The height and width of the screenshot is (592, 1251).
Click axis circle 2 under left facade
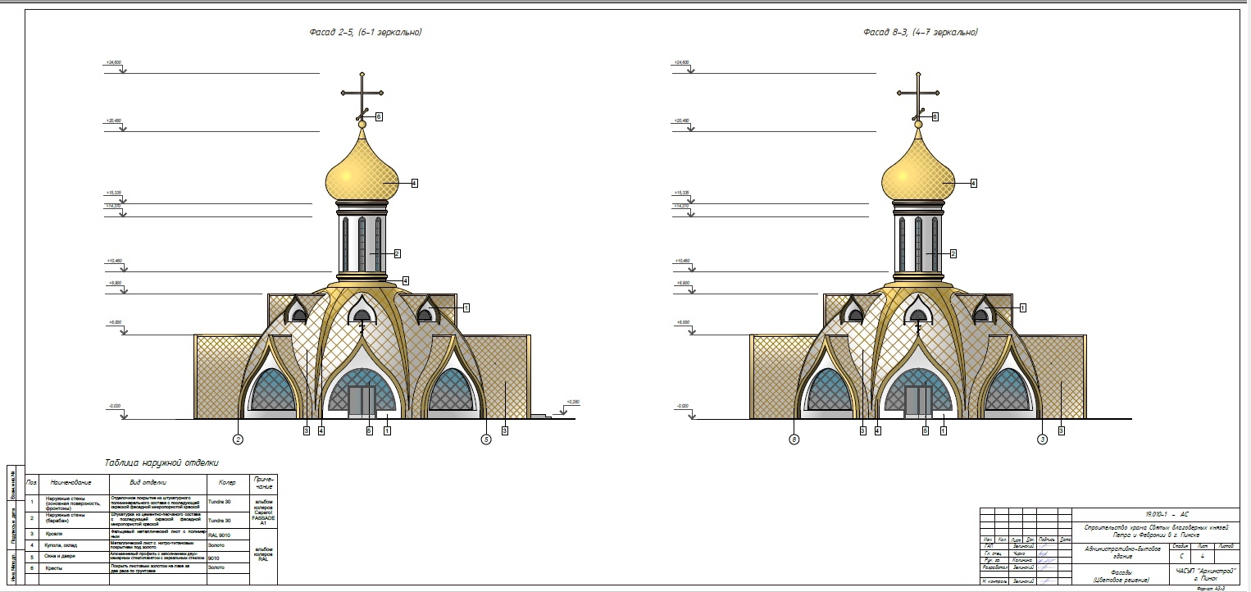(x=239, y=439)
